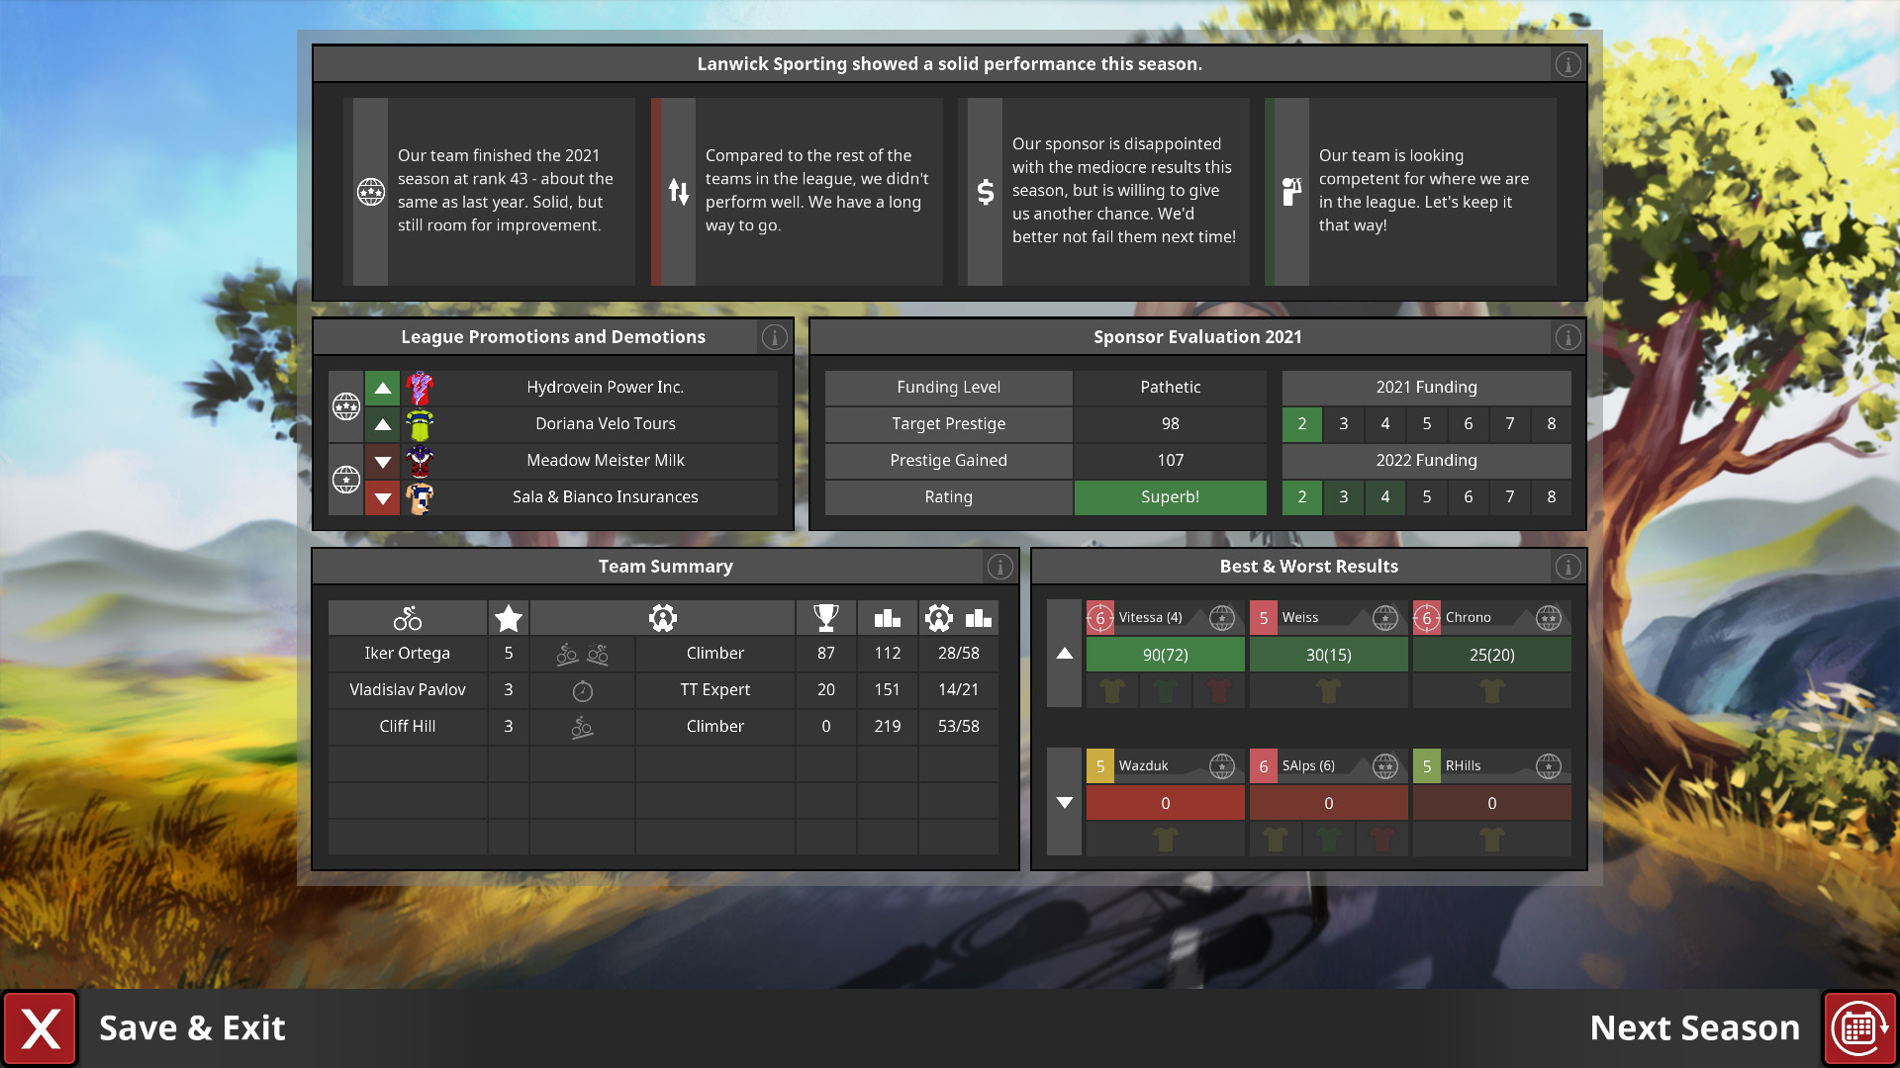Click the Next Season text button
The height and width of the screenshot is (1068, 1900).
coord(1694,1028)
